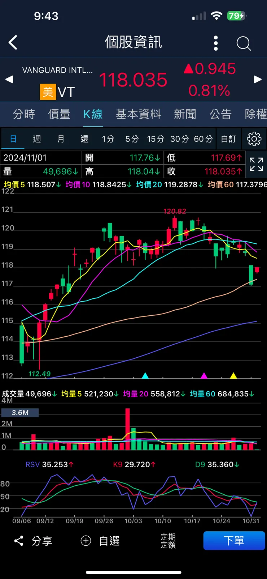Tap the plus circle watchlist icon
Viewport: 267px width, 579px height.
[x=86, y=541]
